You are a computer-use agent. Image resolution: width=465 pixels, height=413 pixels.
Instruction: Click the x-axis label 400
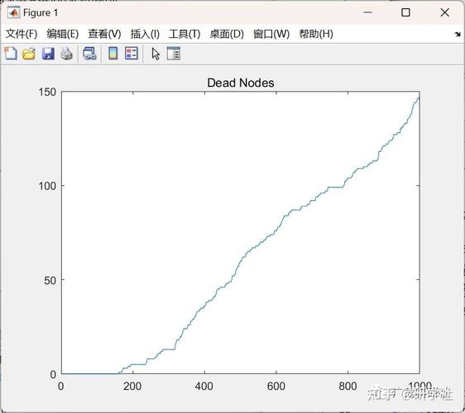[204, 387]
